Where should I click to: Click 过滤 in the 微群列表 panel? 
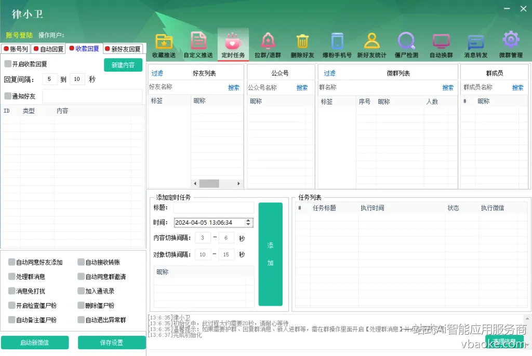[329, 73]
